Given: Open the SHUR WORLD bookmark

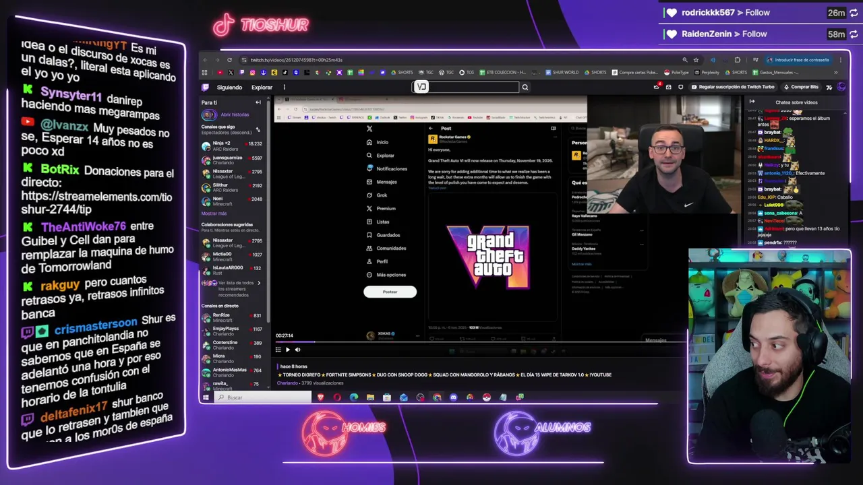Looking at the screenshot, I should click(562, 72).
